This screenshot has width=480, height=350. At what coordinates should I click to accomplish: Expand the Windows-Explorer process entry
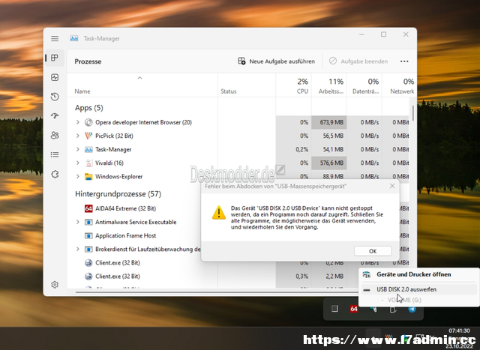click(78, 177)
